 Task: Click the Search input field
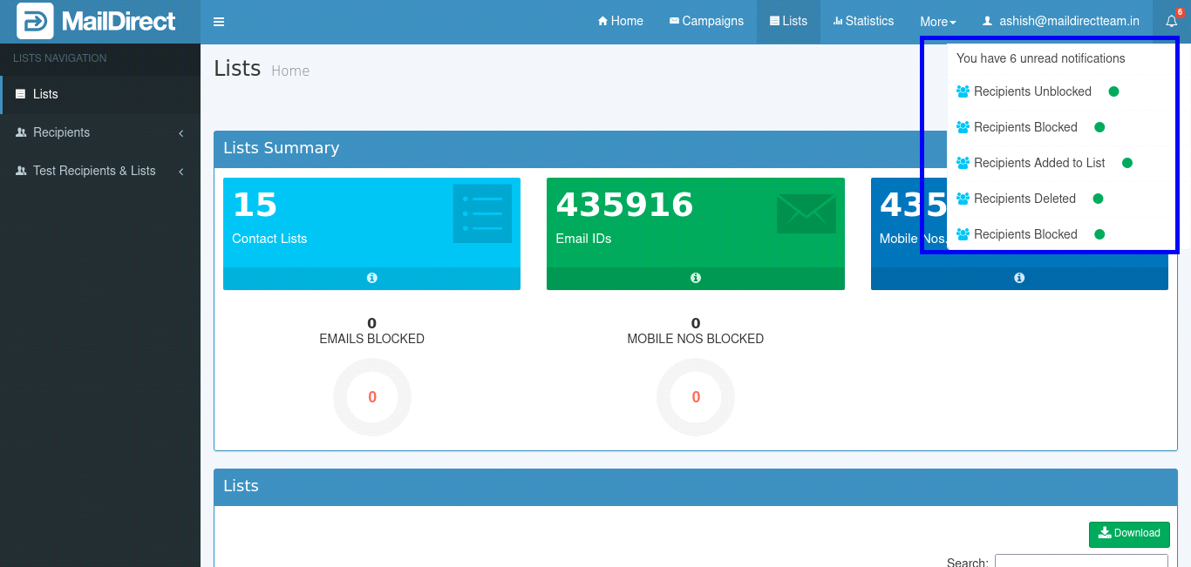pyautogui.click(x=1080, y=561)
